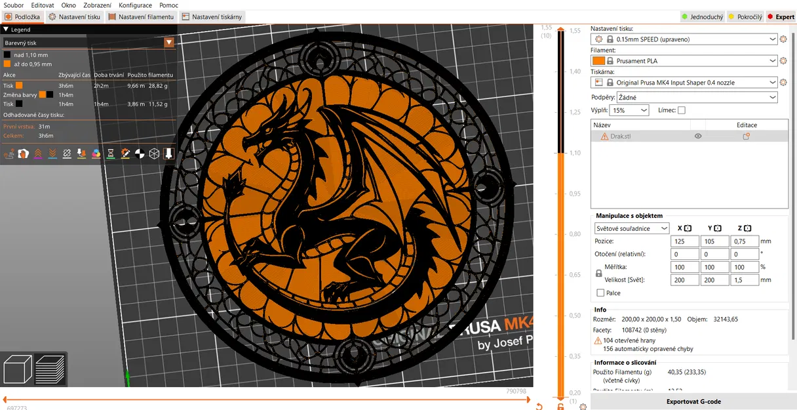The image size is (797, 410).
Task: Open filament settings gear next to Prusament PLA
Action: click(x=783, y=61)
